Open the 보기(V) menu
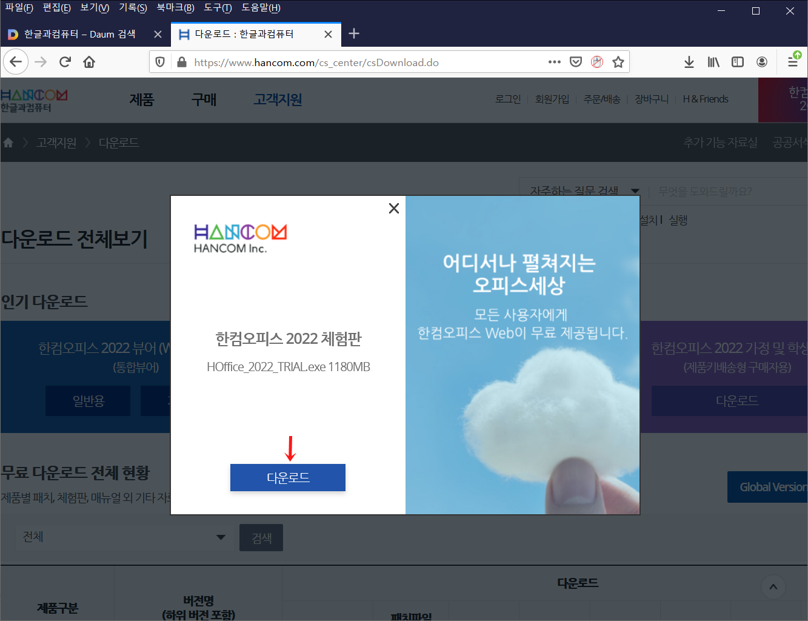 pos(95,8)
